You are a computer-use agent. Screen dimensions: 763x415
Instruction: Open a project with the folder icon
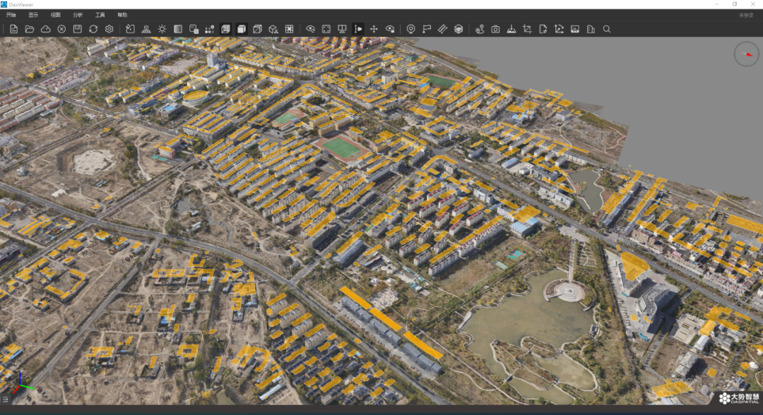pos(30,29)
